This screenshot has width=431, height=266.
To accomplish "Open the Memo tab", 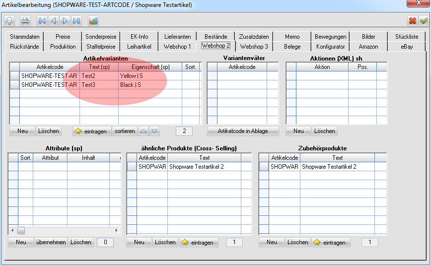I will pos(292,37).
